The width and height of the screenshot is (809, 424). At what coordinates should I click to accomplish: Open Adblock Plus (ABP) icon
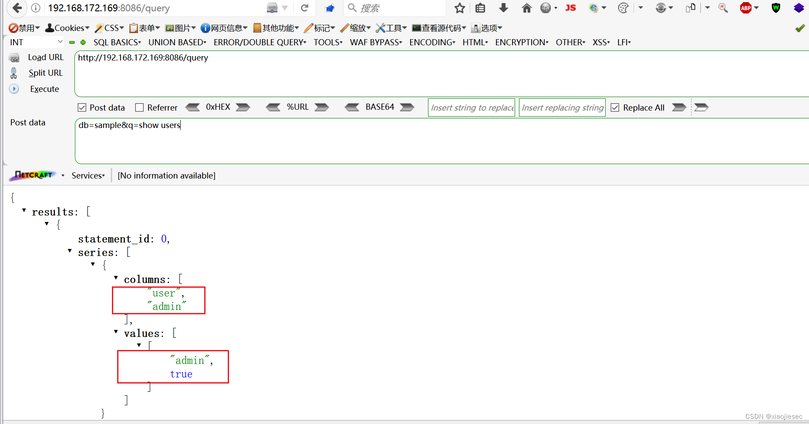747,8
